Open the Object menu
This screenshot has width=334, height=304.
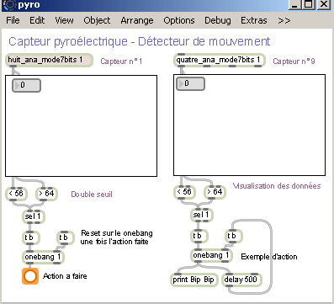point(97,20)
